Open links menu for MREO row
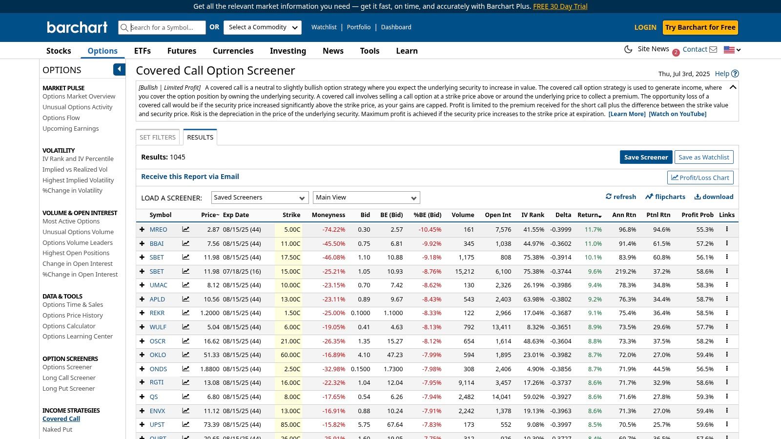This screenshot has width=781, height=439. pos(726,229)
